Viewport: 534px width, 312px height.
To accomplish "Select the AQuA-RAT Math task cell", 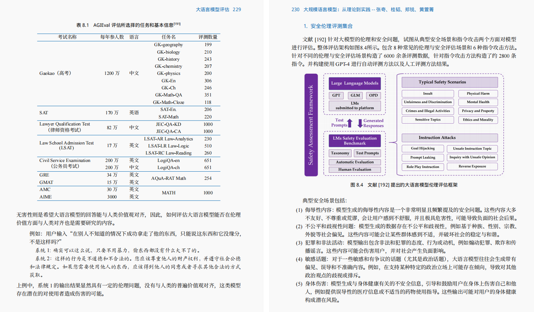I will [x=168, y=178].
